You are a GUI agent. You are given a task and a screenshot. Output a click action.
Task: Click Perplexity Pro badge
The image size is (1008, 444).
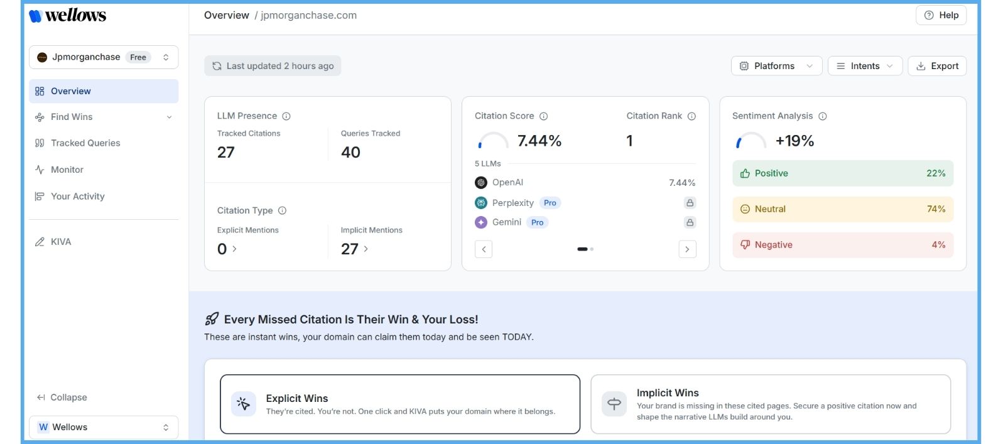[550, 203]
